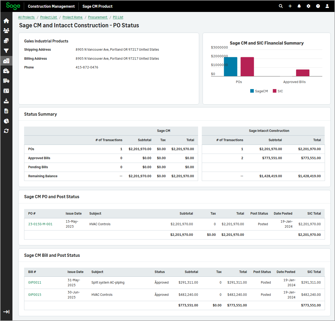The image size is (335, 321).
Task: Open Project Home breadcrumb link
Action: click(73, 17)
